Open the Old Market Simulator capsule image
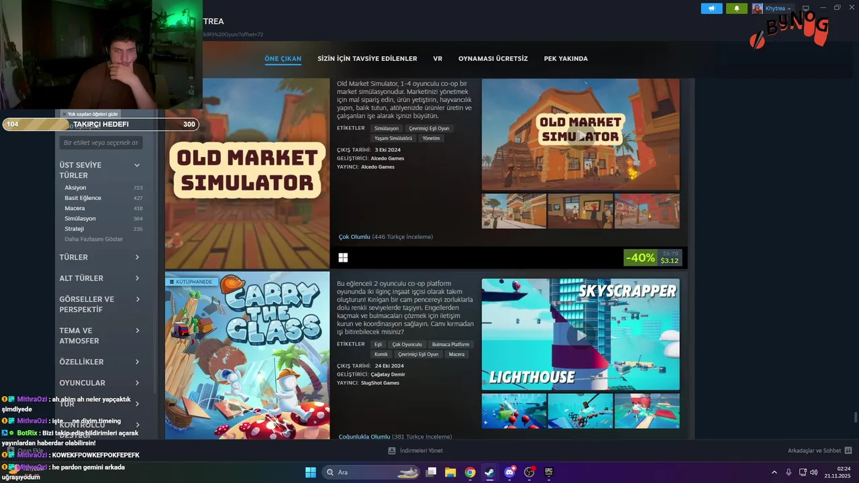Screen dimensions: 859x483 coord(248,174)
